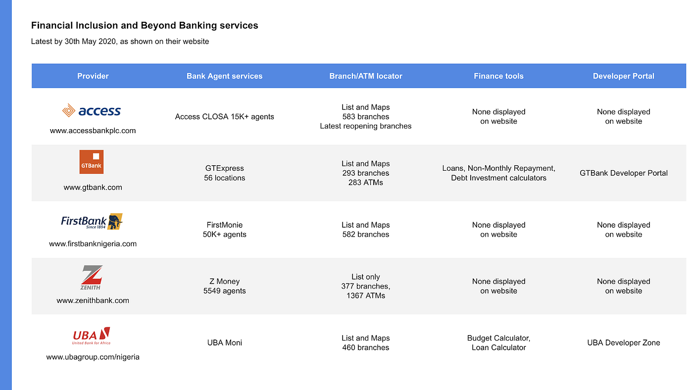Click 'UBA Developer Zone' text
This screenshot has width=693, height=390.
click(624, 342)
